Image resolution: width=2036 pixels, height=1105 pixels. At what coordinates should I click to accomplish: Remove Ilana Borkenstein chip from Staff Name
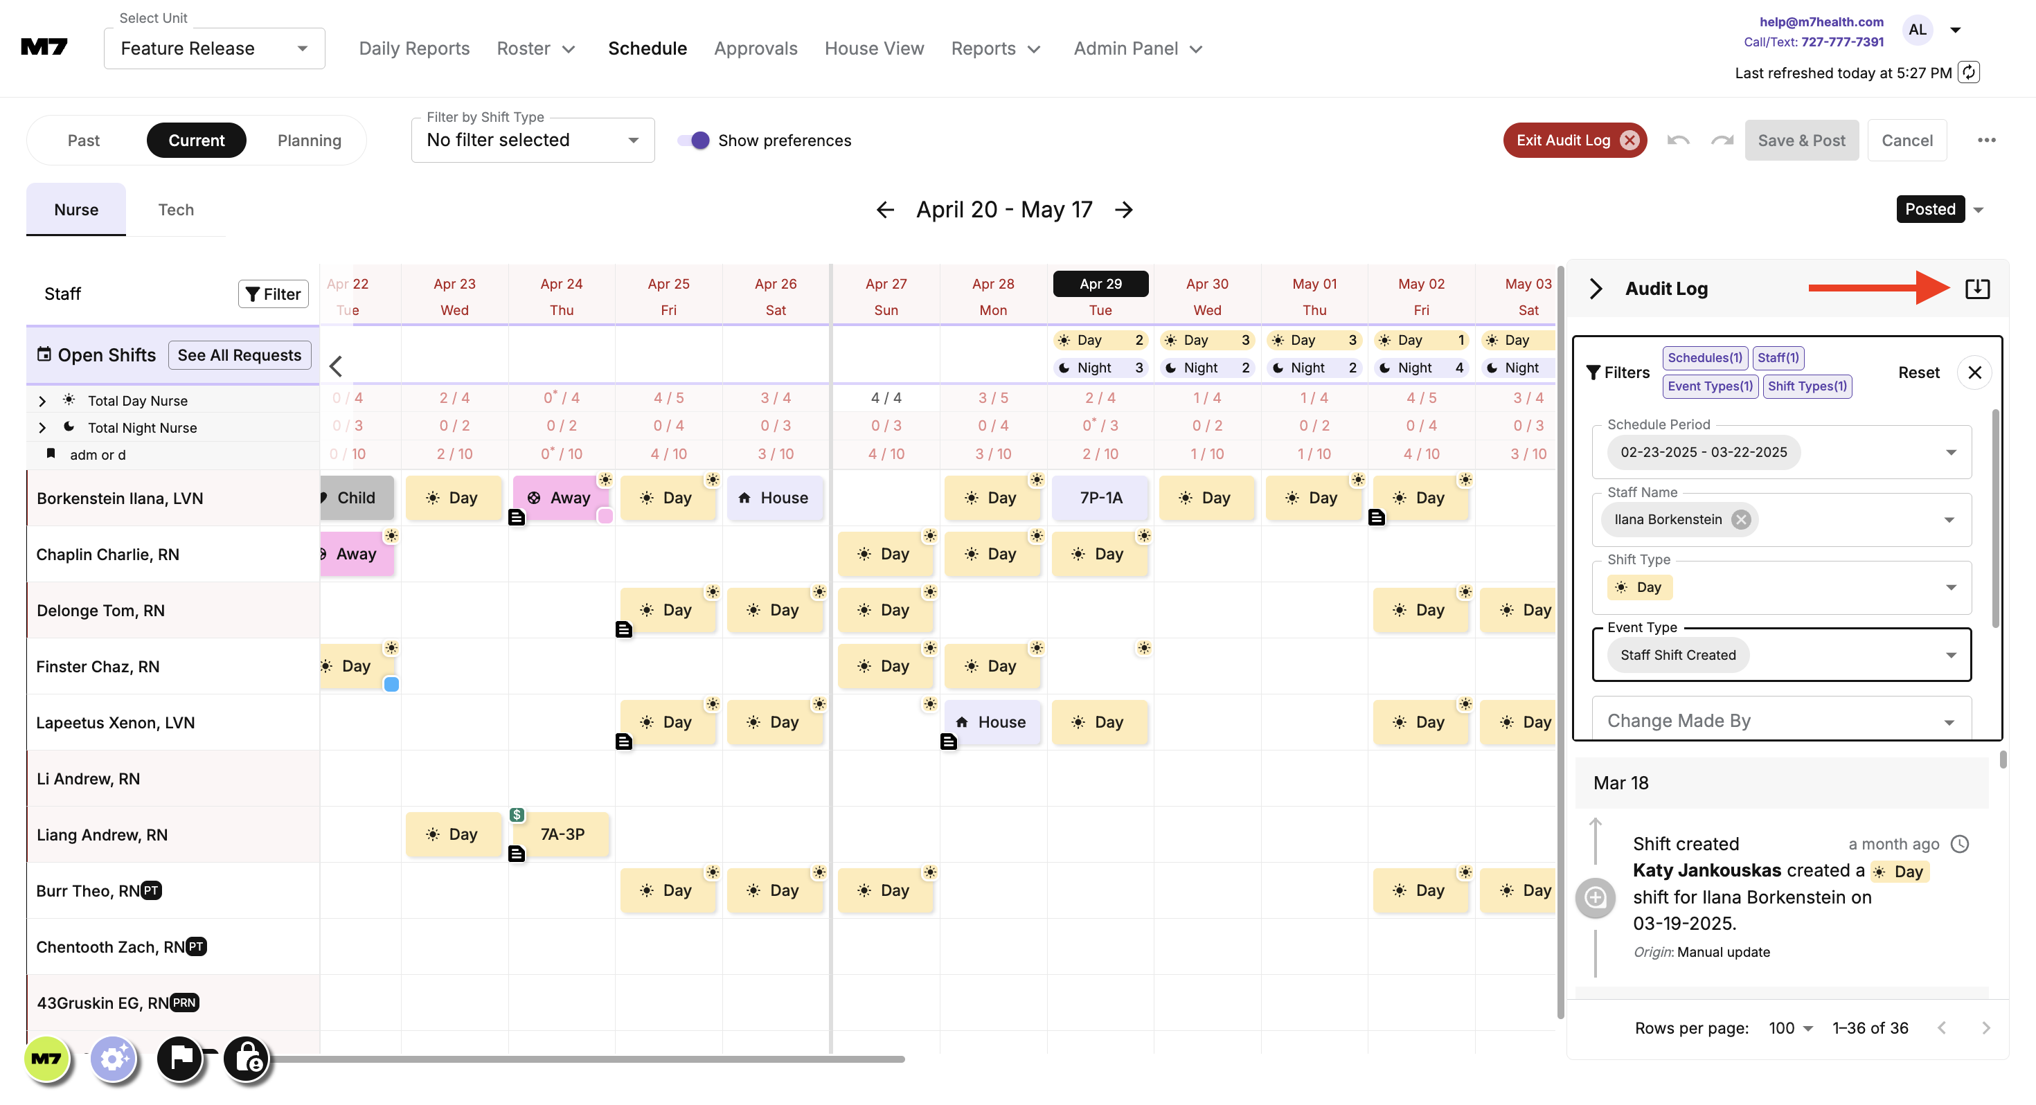(x=1740, y=519)
